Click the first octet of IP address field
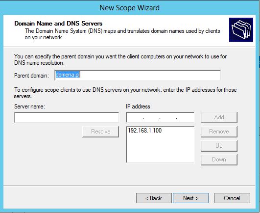 click(135, 117)
